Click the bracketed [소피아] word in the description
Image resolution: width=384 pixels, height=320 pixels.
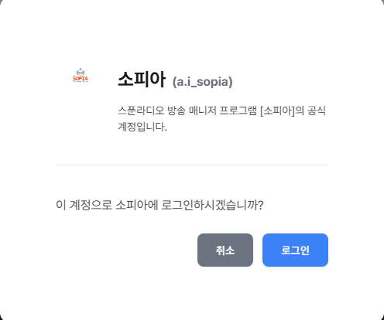(277, 111)
